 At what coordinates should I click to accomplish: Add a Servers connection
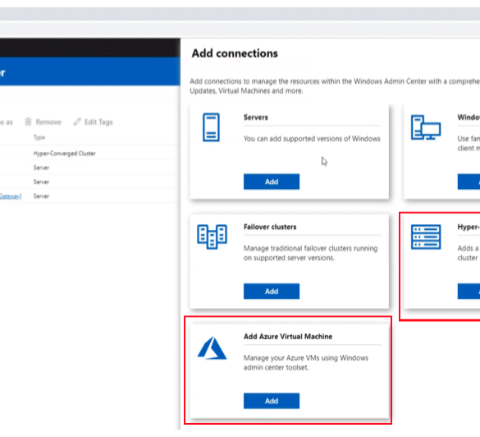coord(272,182)
